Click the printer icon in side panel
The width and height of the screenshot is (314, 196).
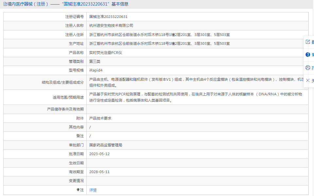pos(308,68)
